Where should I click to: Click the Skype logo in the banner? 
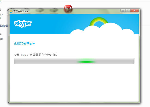23,24
